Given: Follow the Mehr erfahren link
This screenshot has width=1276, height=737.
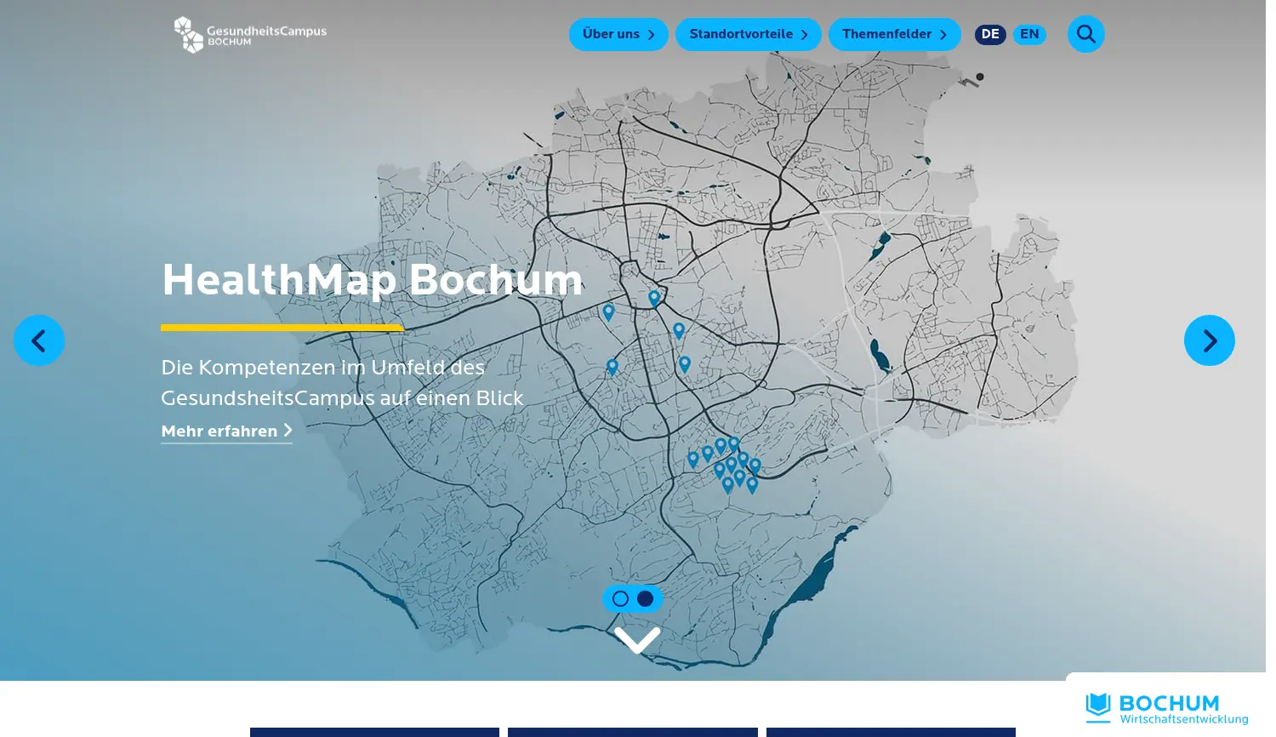Looking at the screenshot, I should pos(226,431).
